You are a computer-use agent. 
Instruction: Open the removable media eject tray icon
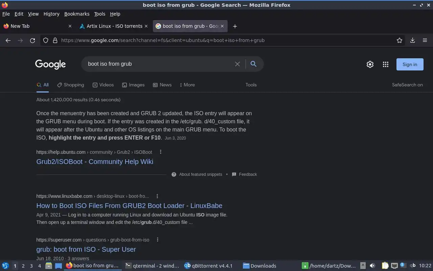tap(363, 266)
